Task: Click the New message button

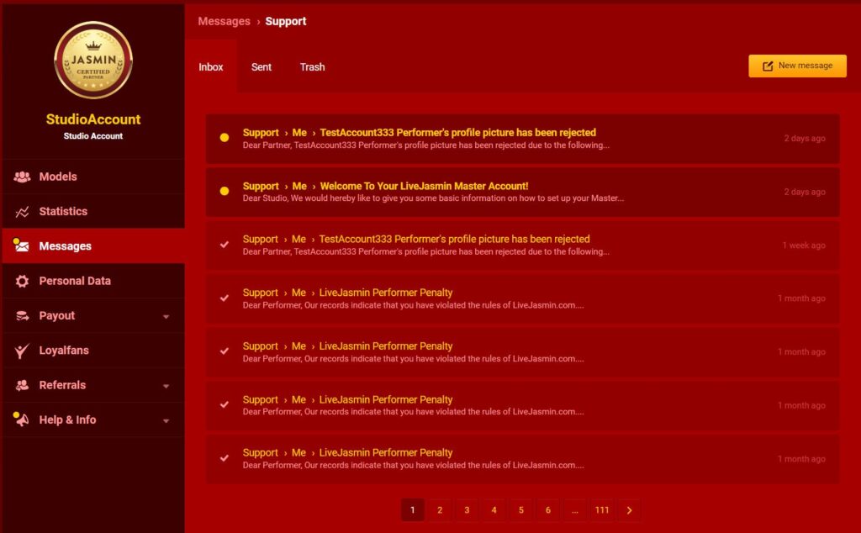Action: [797, 66]
